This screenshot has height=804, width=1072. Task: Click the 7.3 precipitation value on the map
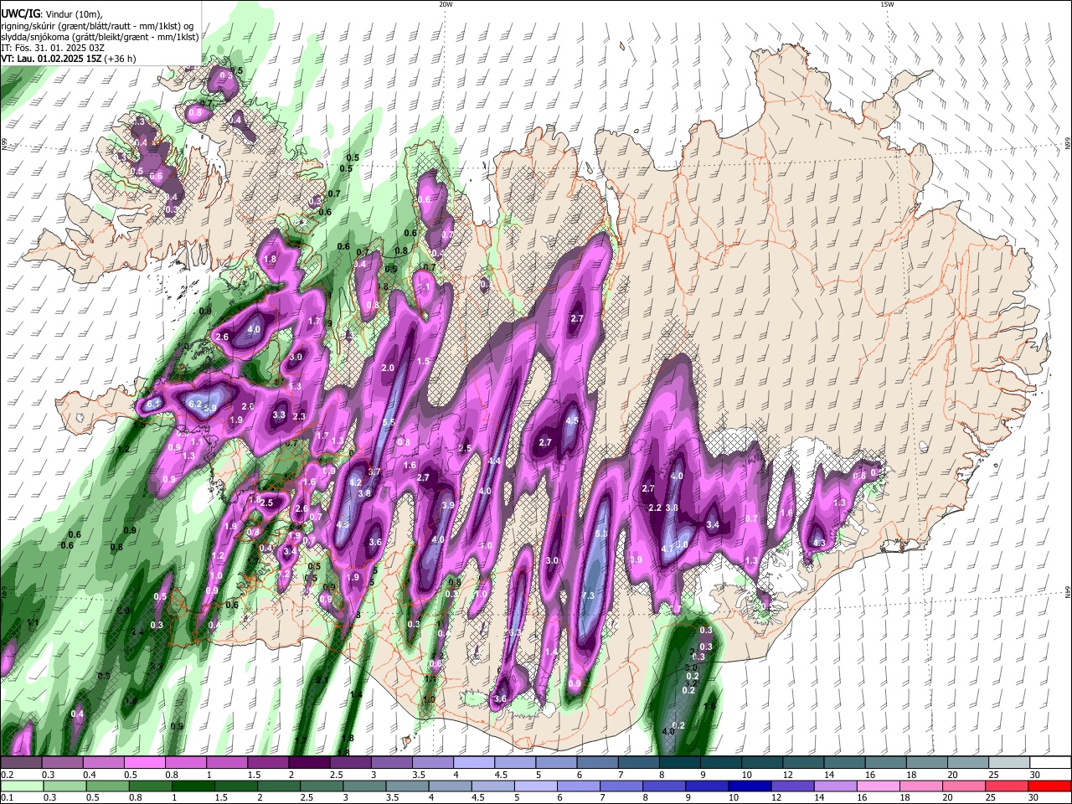pos(588,595)
